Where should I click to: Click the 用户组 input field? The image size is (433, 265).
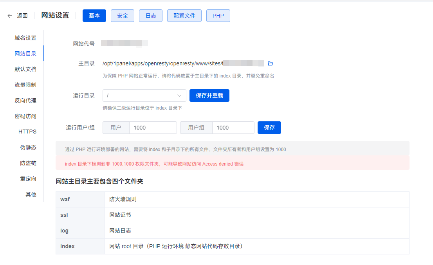point(233,128)
